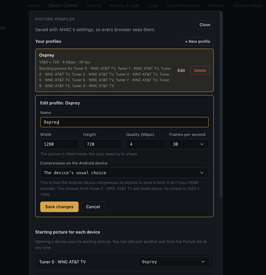Go to the Closed Captions tab
Screen dimensions: 266x275
tap(183, 5)
